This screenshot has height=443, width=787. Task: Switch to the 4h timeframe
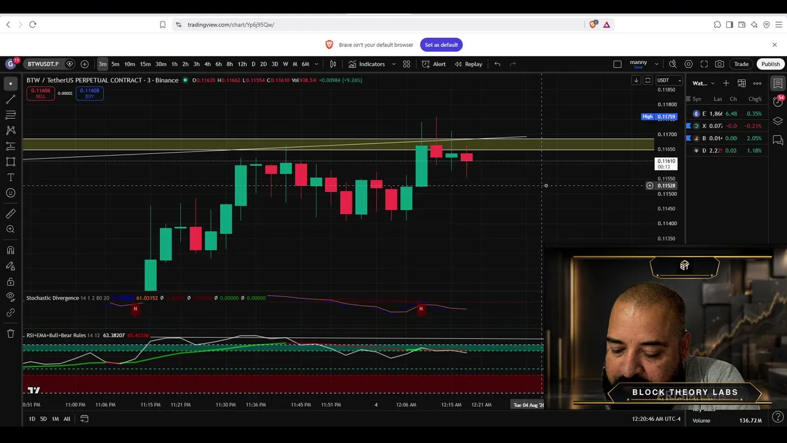coord(207,64)
